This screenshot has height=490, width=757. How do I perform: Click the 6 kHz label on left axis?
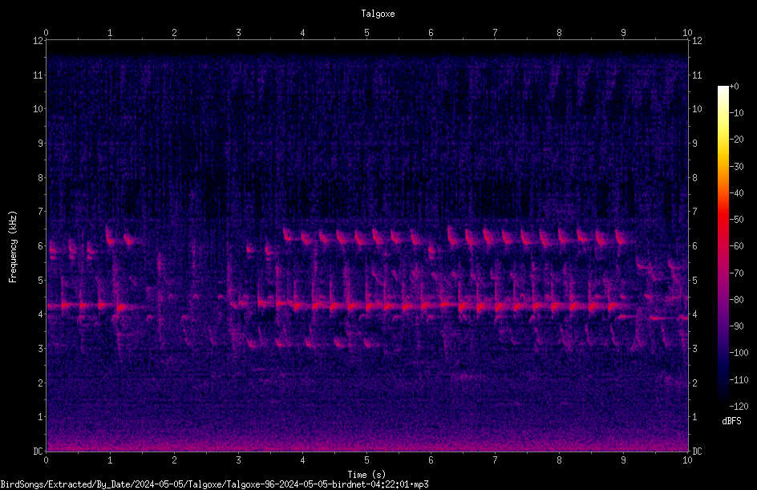pyautogui.click(x=41, y=245)
